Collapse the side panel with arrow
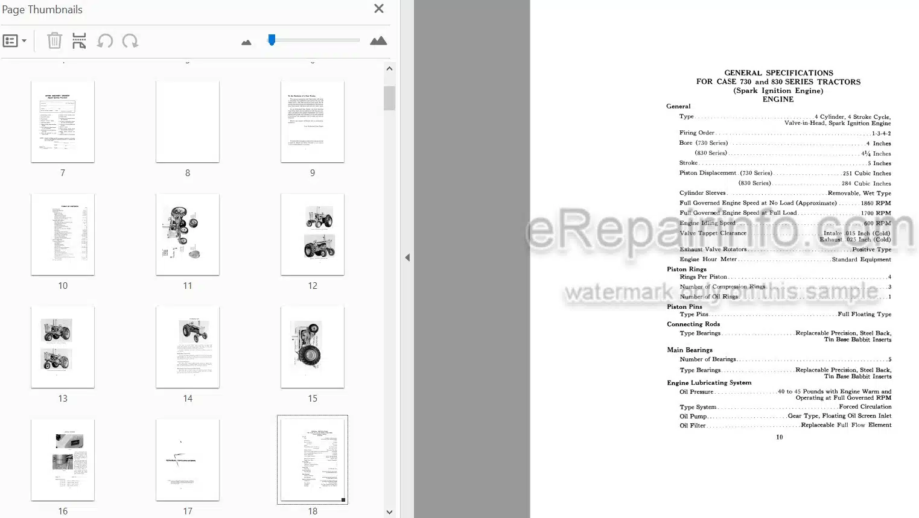This screenshot has height=518, width=919. (407, 257)
